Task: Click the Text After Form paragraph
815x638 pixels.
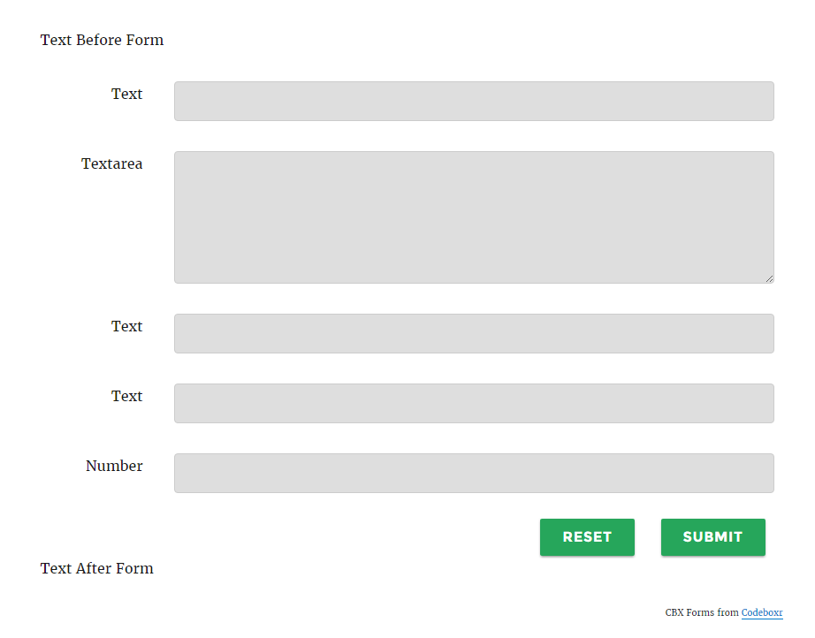Action: pyautogui.click(x=96, y=568)
